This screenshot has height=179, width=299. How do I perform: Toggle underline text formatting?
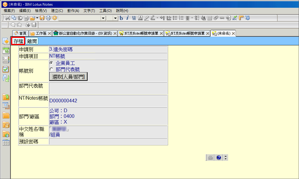click(x=134, y=18)
